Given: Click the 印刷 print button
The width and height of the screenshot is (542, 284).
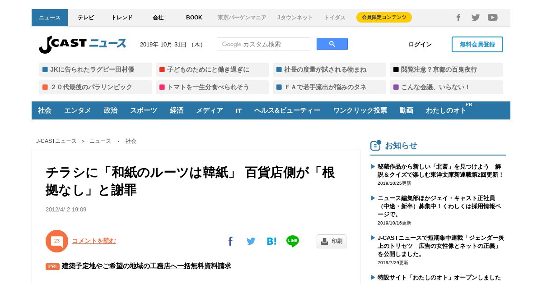Looking at the screenshot, I should click(332, 241).
